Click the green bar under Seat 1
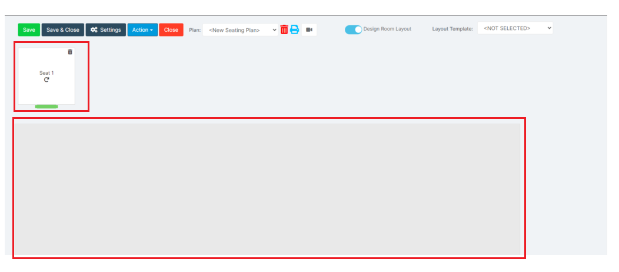This screenshot has height=272, width=619. click(x=46, y=107)
